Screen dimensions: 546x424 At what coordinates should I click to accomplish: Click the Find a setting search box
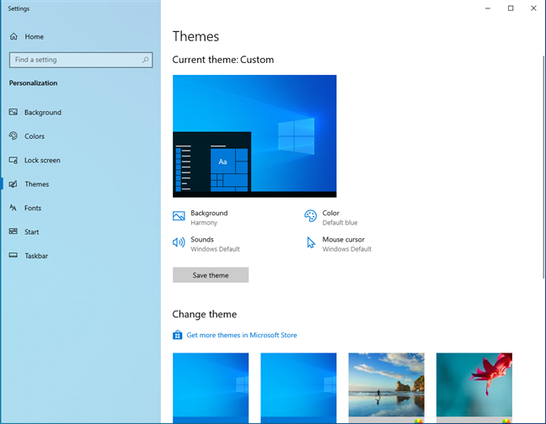point(81,60)
